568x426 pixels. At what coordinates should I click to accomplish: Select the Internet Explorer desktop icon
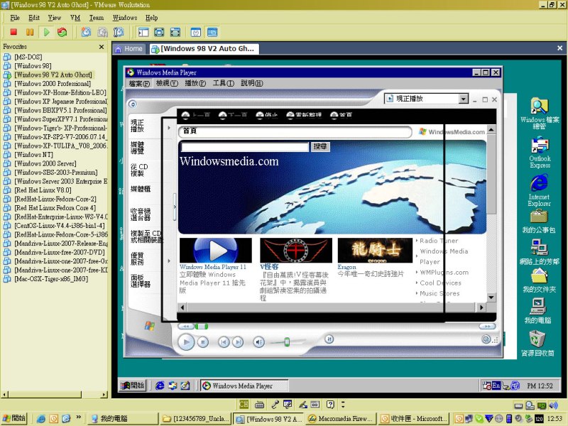click(540, 191)
